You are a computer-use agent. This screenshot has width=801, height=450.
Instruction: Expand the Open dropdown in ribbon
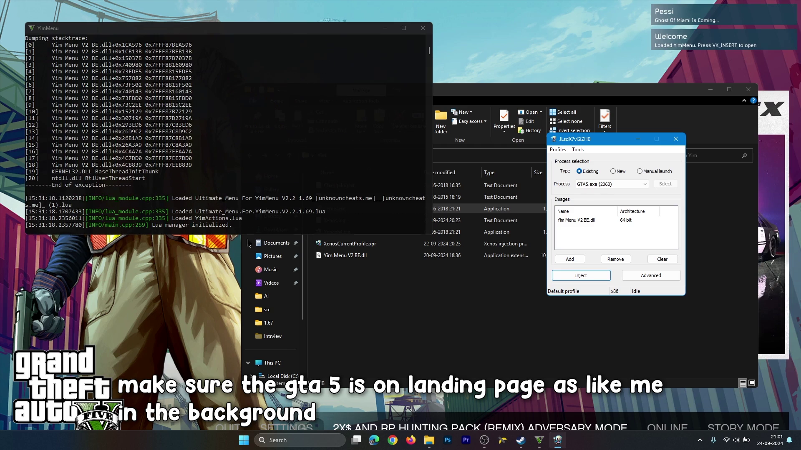click(x=541, y=112)
